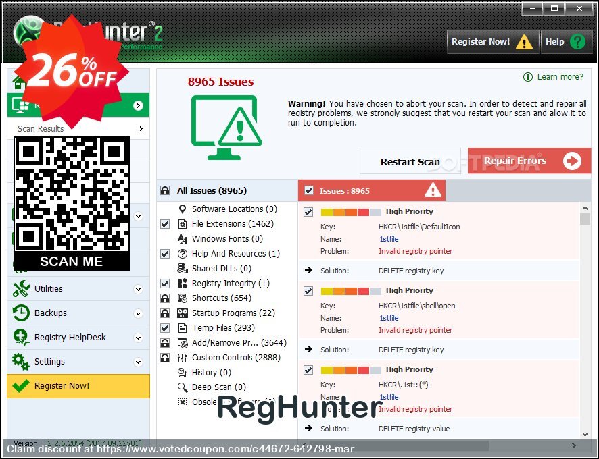599x459 pixels.
Task: Click the History icon
Action: [x=183, y=373]
